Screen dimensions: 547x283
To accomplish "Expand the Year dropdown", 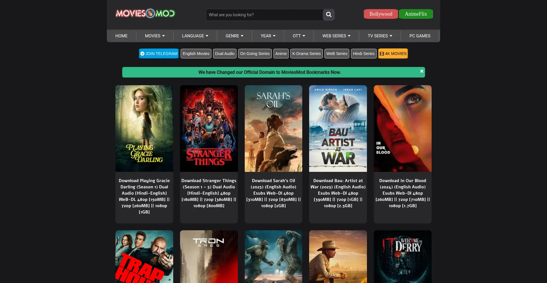I will 268,36.
